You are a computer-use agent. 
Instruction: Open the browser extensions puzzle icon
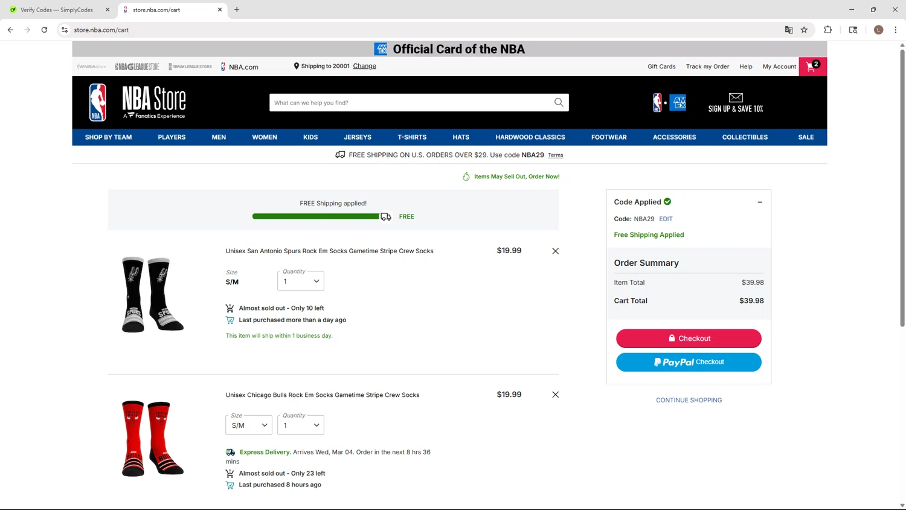click(x=827, y=30)
